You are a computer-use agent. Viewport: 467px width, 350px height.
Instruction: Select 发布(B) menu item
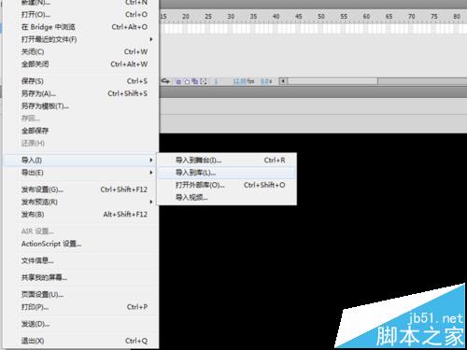click(81, 215)
